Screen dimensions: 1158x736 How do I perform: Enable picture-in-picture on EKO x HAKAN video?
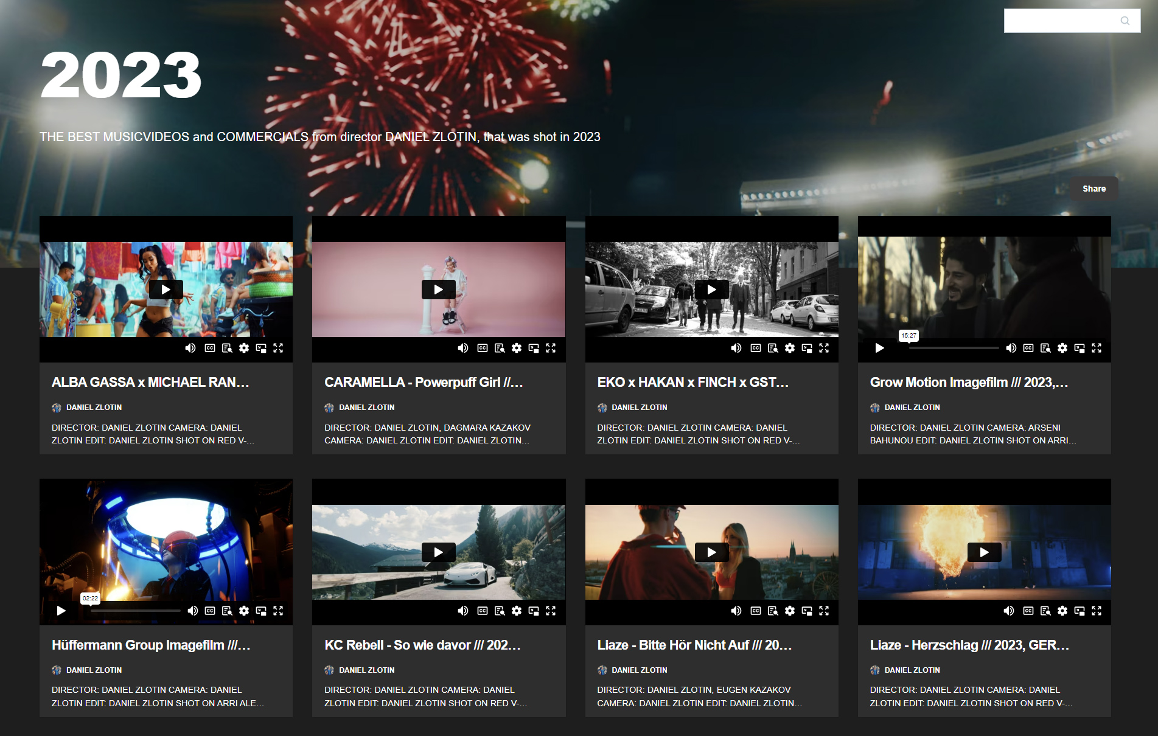point(807,348)
